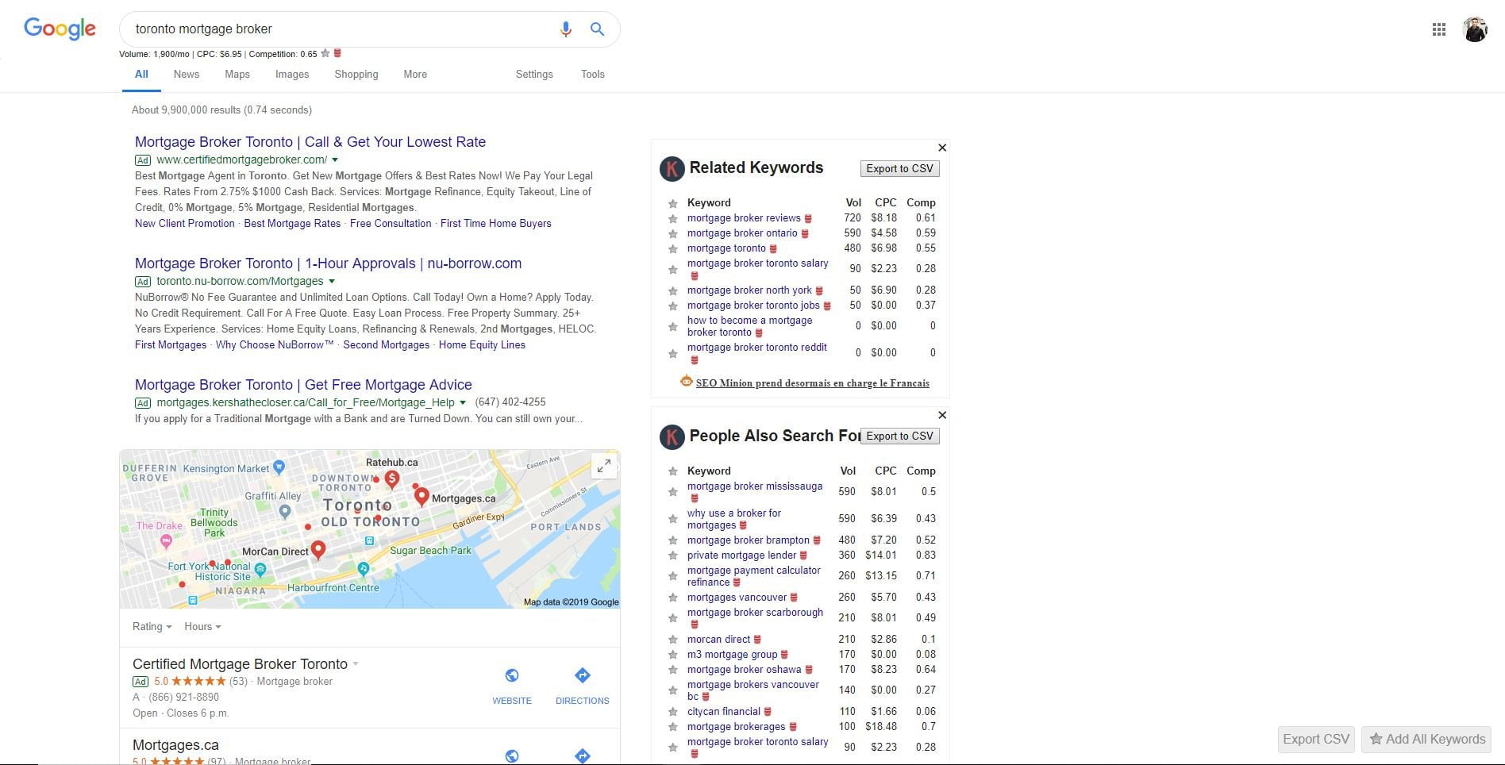Click the SEO Minion robot icon

(x=687, y=382)
